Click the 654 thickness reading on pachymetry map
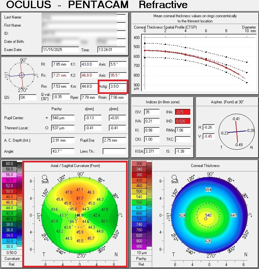Image resolution: width=259 pixels, height=269 pixels. 208,190
